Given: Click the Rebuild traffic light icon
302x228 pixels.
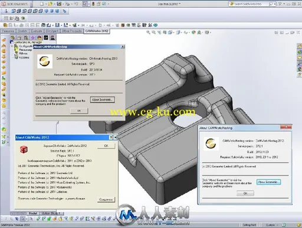Looking at the screenshot, I should 93,4.
